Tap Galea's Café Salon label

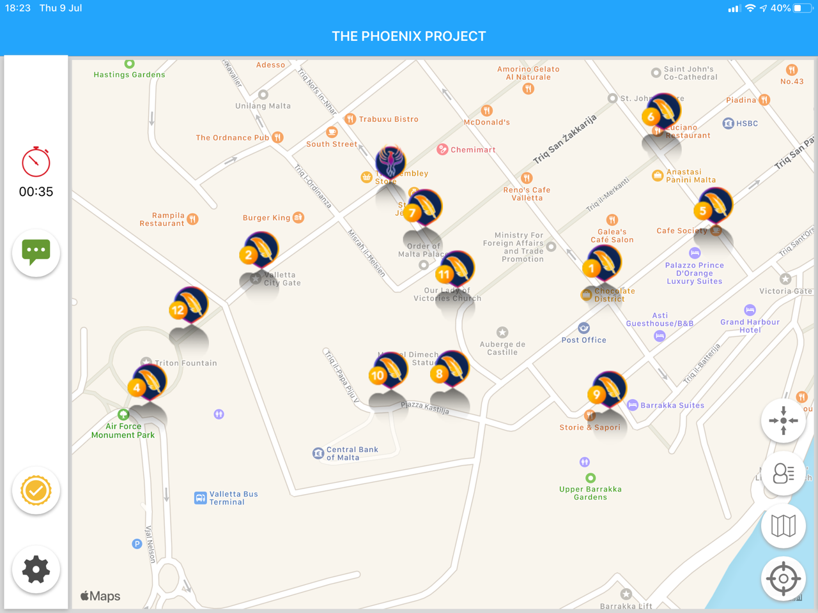pos(612,236)
